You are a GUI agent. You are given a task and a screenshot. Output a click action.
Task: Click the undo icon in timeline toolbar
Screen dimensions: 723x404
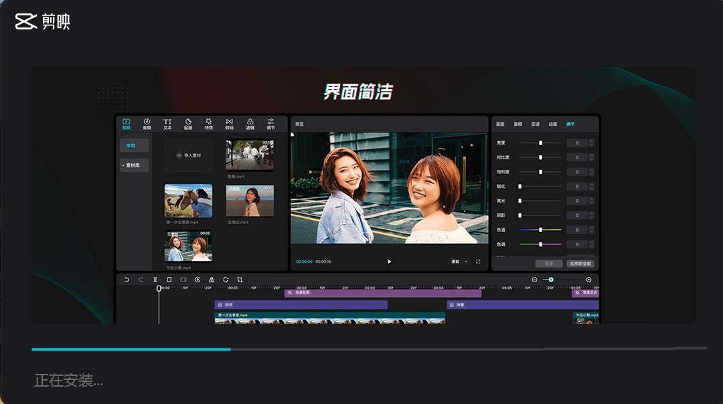[x=127, y=279]
